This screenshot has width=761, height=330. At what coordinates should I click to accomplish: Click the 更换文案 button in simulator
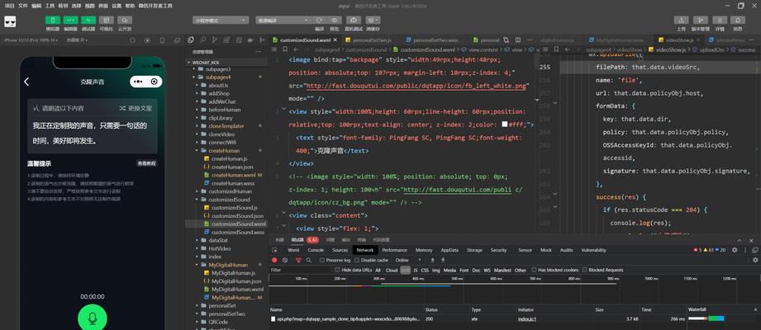(x=136, y=108)
